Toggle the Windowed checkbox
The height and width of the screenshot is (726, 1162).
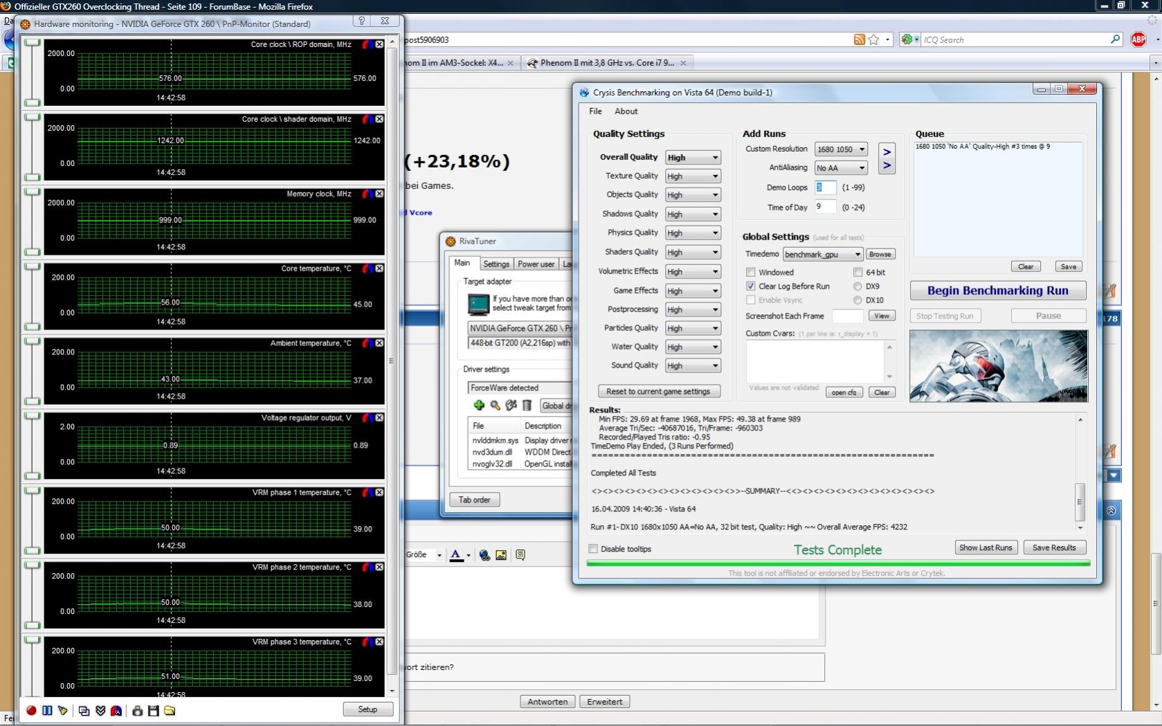(x=751, y=273)
